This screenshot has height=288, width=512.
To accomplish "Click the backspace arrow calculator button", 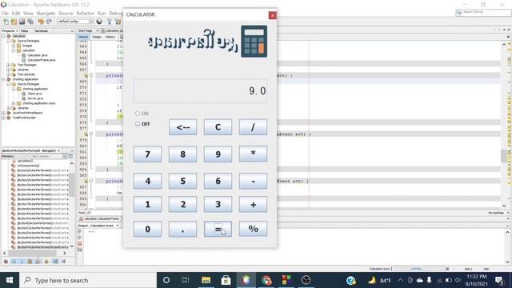I will coord(183,127).
